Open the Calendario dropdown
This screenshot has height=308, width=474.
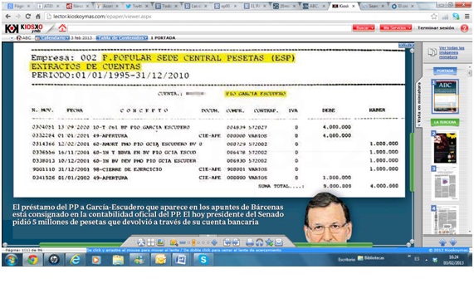(x=52, y=38)
